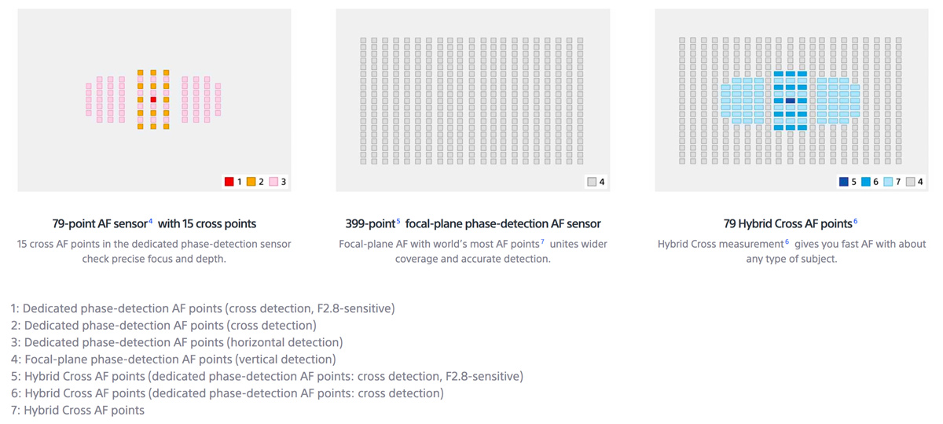943x424 pixels.
Task: Click the red center AF point in the first diagram
Action: (153, 99)
